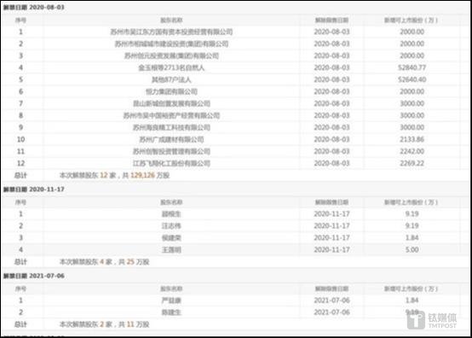Select the section header dated 2020-08-03
Image resolution: width=472 pixels, height=338 pixels.
tap(34, 7)
